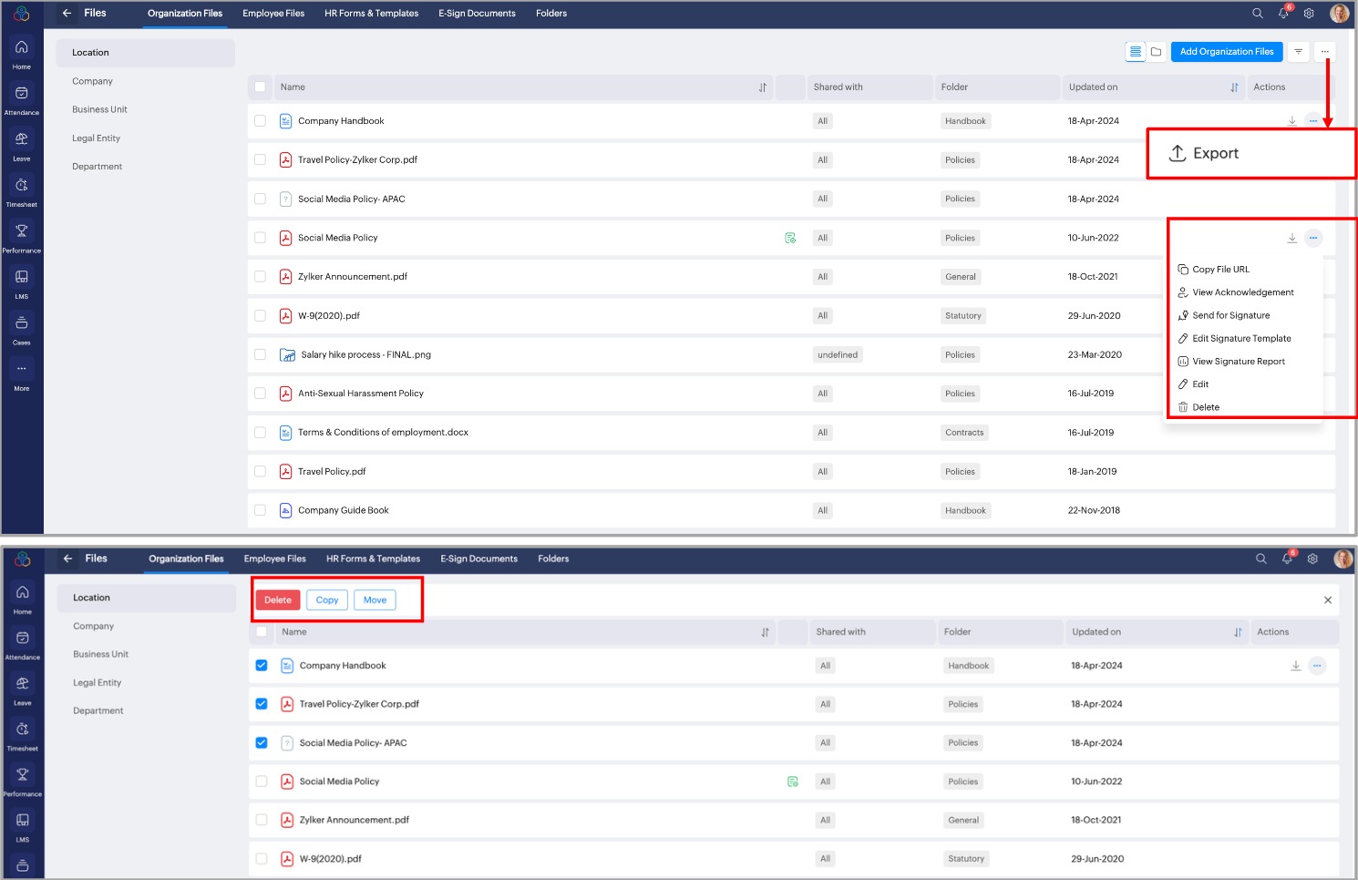Click the Copy button in lower screenshot
The image size is (1358, 880).
(x=327, y=600)
